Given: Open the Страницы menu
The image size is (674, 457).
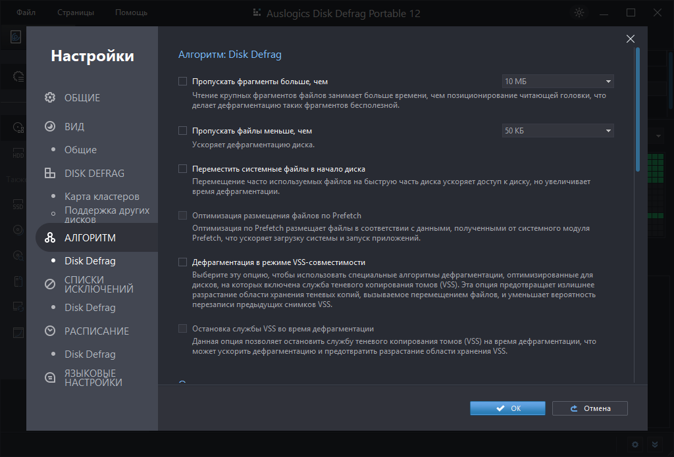Looking at the screenshot, I should [76, 12].
